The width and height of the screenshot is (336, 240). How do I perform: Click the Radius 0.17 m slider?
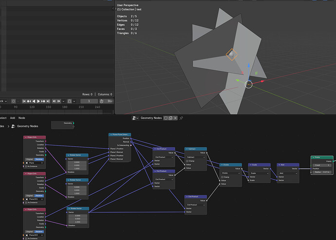click(x=322, y=172)
